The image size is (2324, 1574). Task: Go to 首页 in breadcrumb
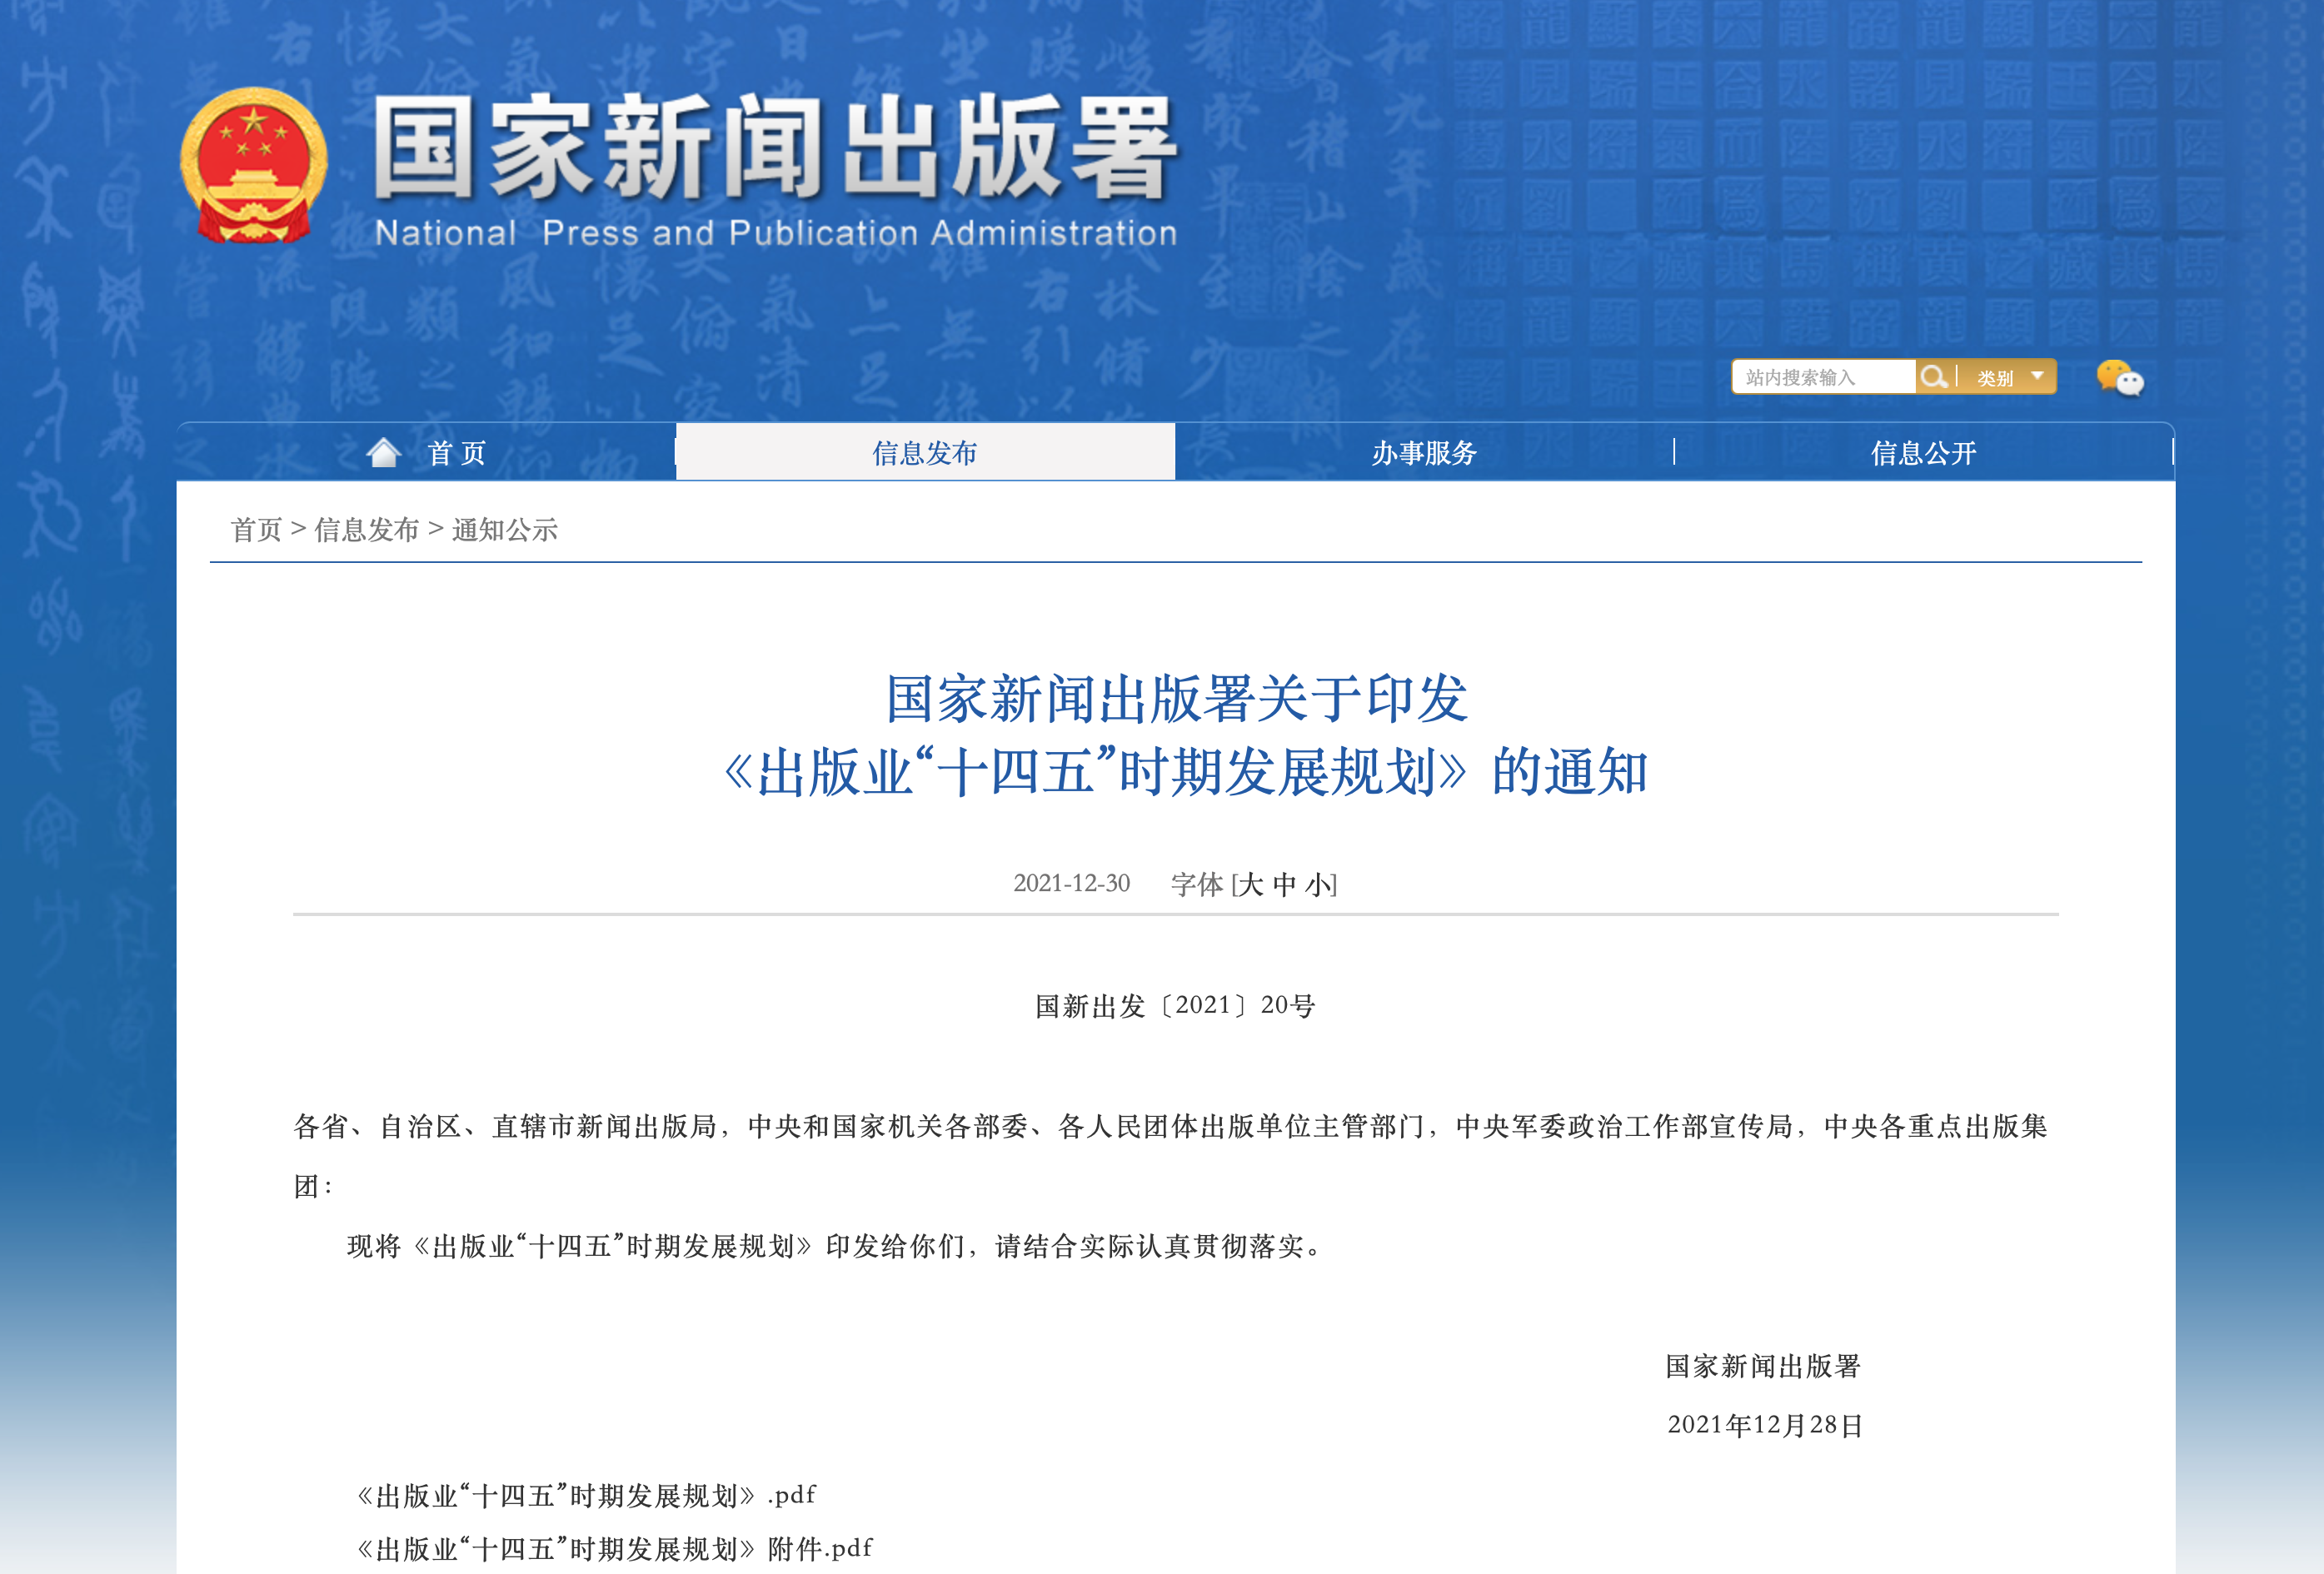(257, 530)
